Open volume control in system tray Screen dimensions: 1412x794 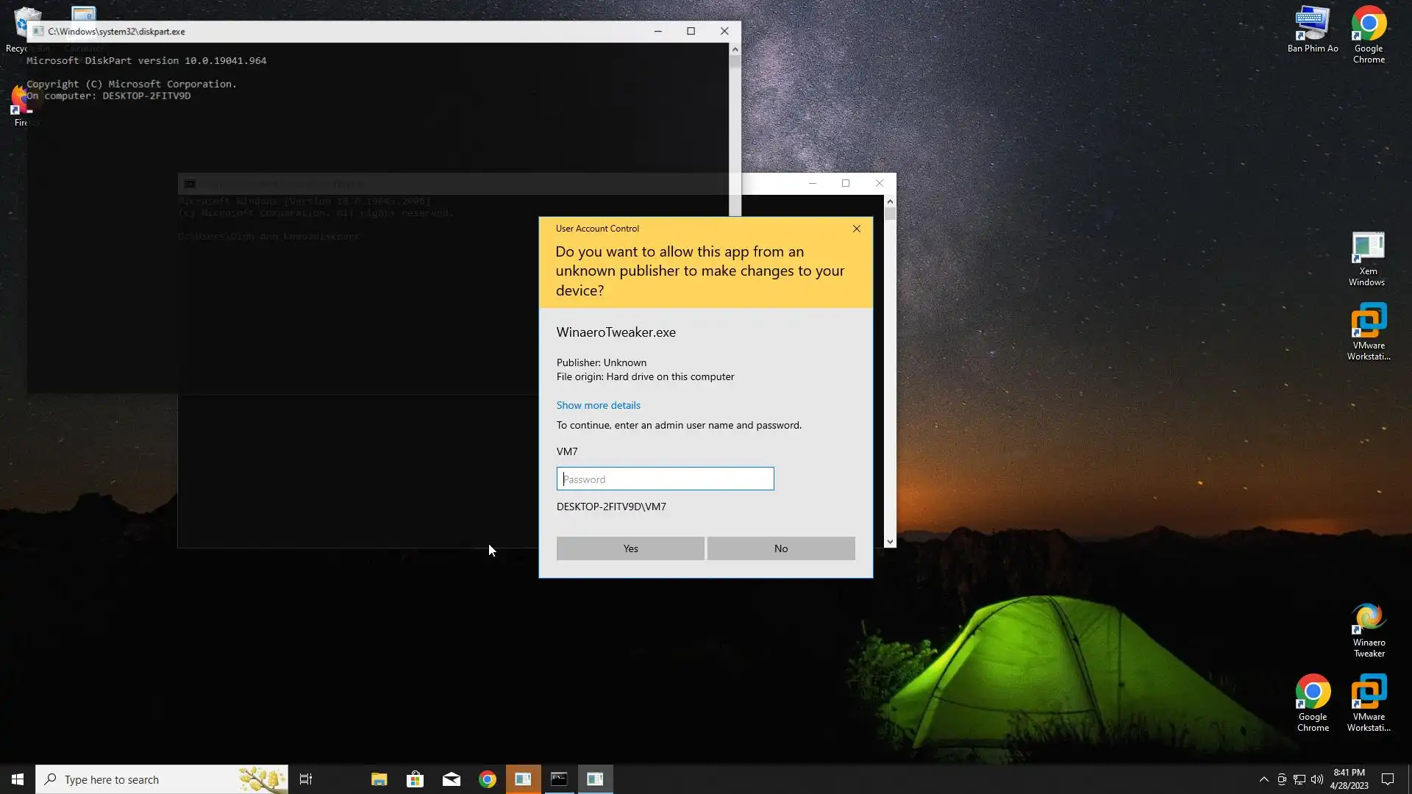click(1316, 779)
